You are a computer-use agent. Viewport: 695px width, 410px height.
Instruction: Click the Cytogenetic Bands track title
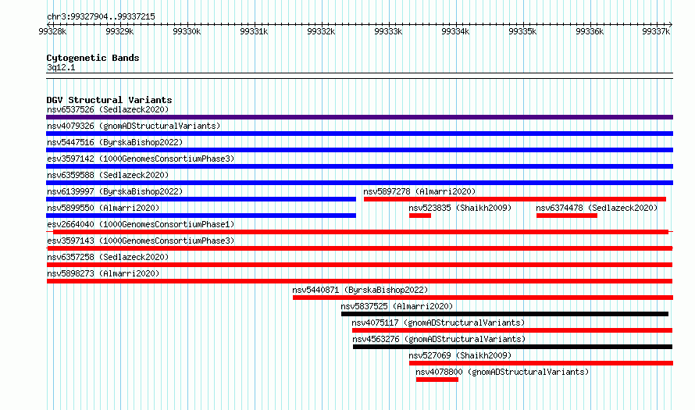(x=93, y=58)
